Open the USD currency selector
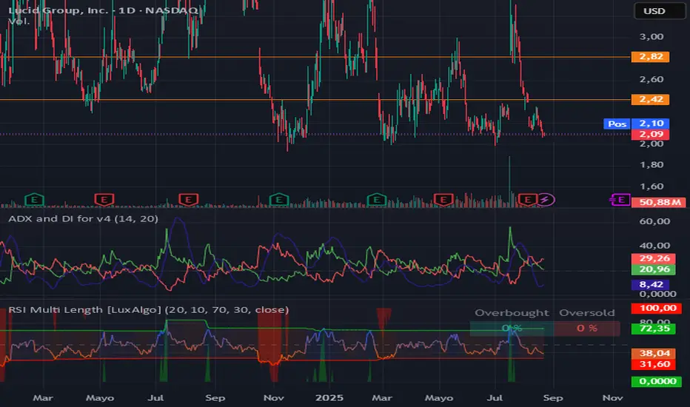 click(x=659, y=11)
